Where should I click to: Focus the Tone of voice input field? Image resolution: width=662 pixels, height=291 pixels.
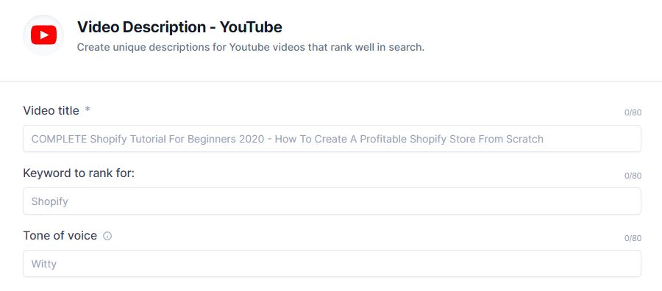tap(332, 264)
